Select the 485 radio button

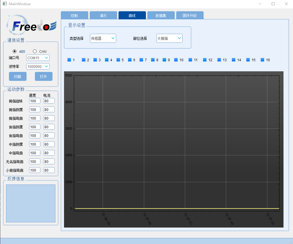(x=15, y=51)
